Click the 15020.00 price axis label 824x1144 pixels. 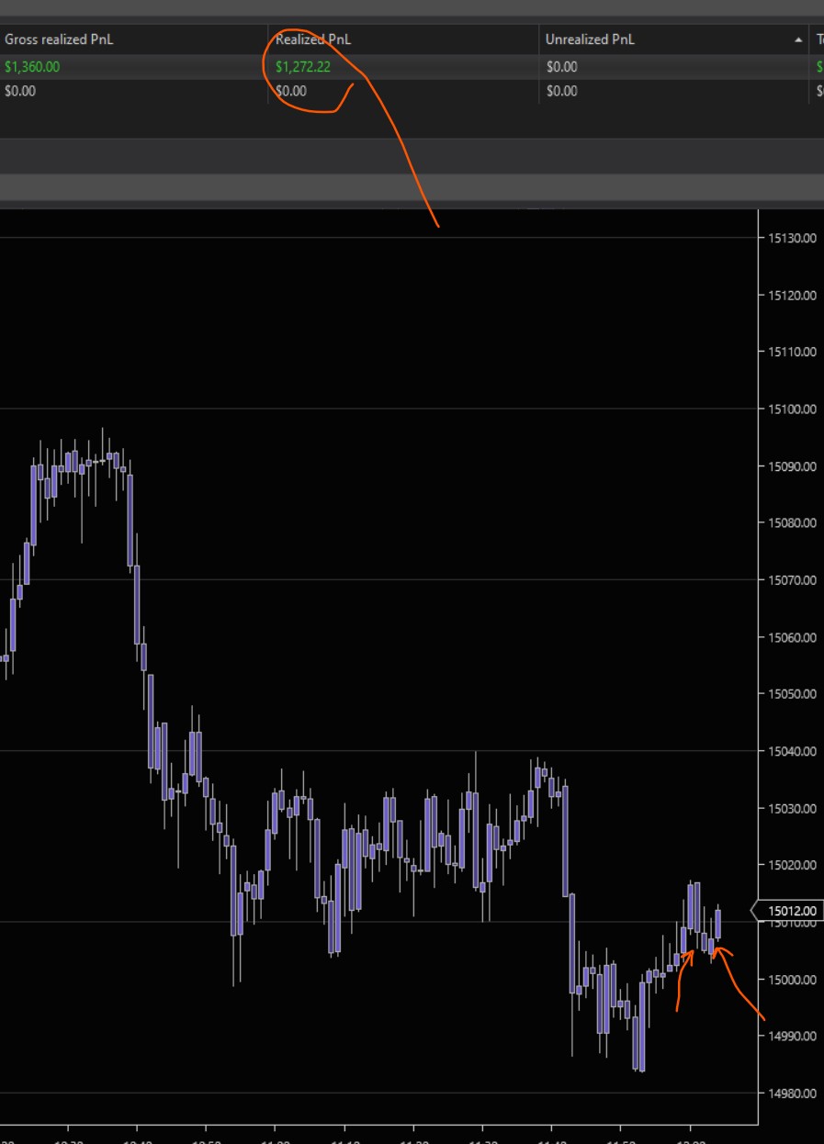[x=791, y=865]
